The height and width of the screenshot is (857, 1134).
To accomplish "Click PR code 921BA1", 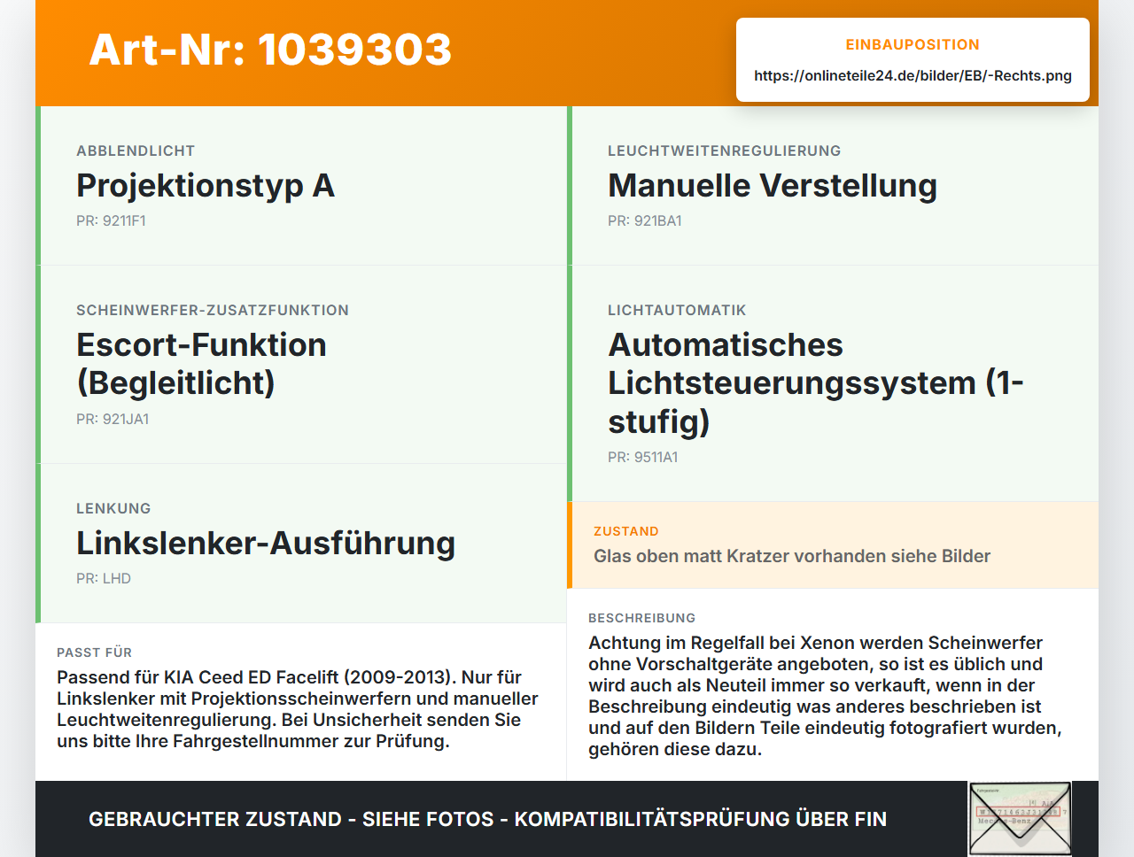I will click(x=645, y=220).
